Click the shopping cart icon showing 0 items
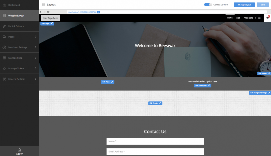This screenshot has height=156, width=271. [x=267, y=18]
